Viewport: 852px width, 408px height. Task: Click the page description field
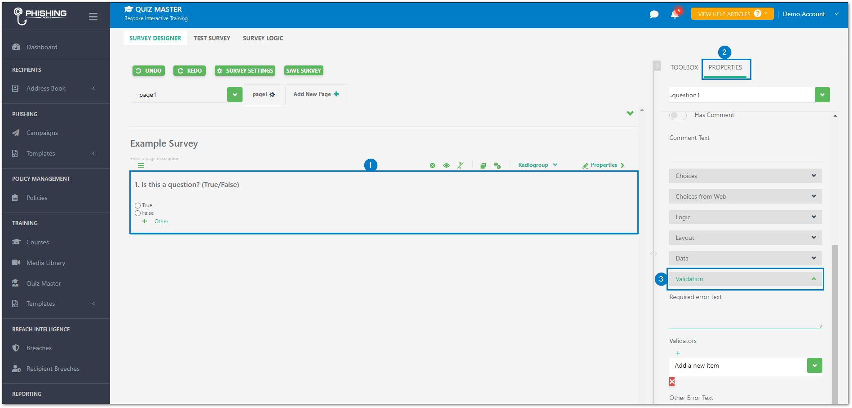tap(155, 159)
